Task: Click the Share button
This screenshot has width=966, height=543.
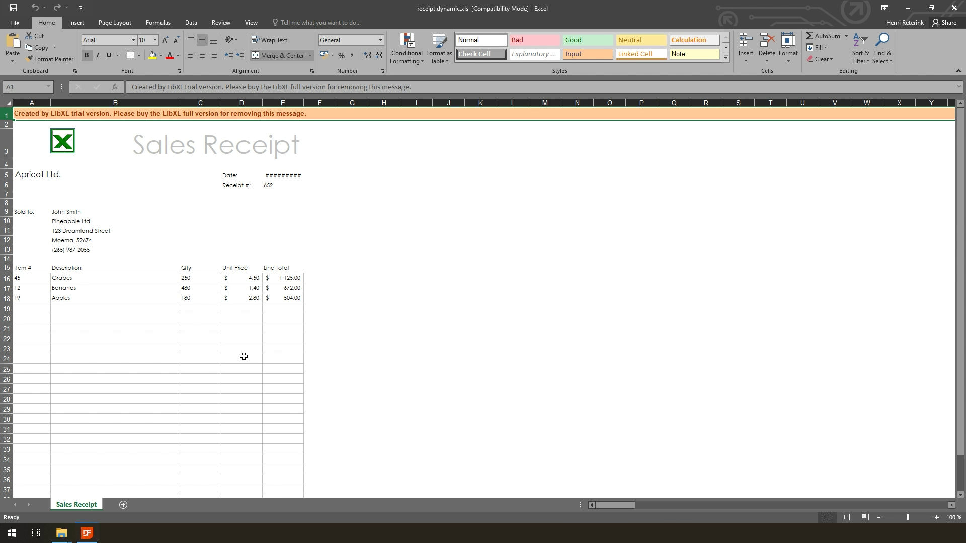Action: (944, 23)
